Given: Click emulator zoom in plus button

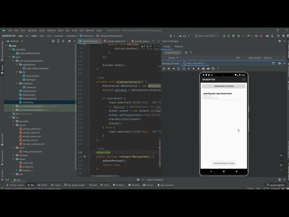Looking at the screenshot, I should click(x=281, y=156).
